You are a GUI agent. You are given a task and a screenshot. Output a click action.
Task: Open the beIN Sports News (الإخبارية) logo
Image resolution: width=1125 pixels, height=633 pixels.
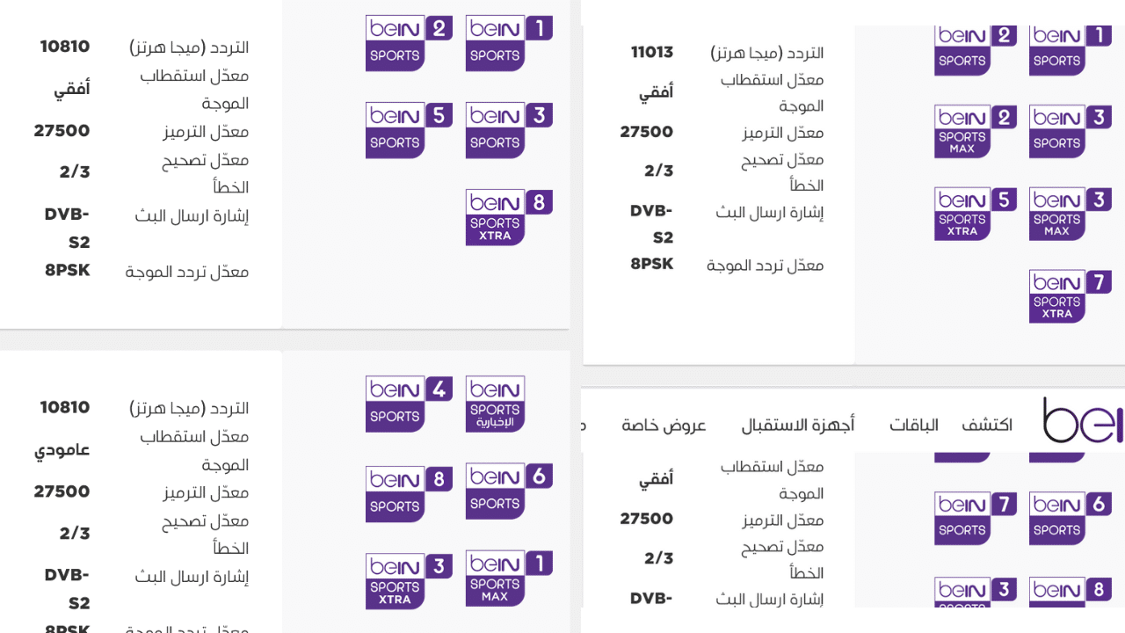496,404
